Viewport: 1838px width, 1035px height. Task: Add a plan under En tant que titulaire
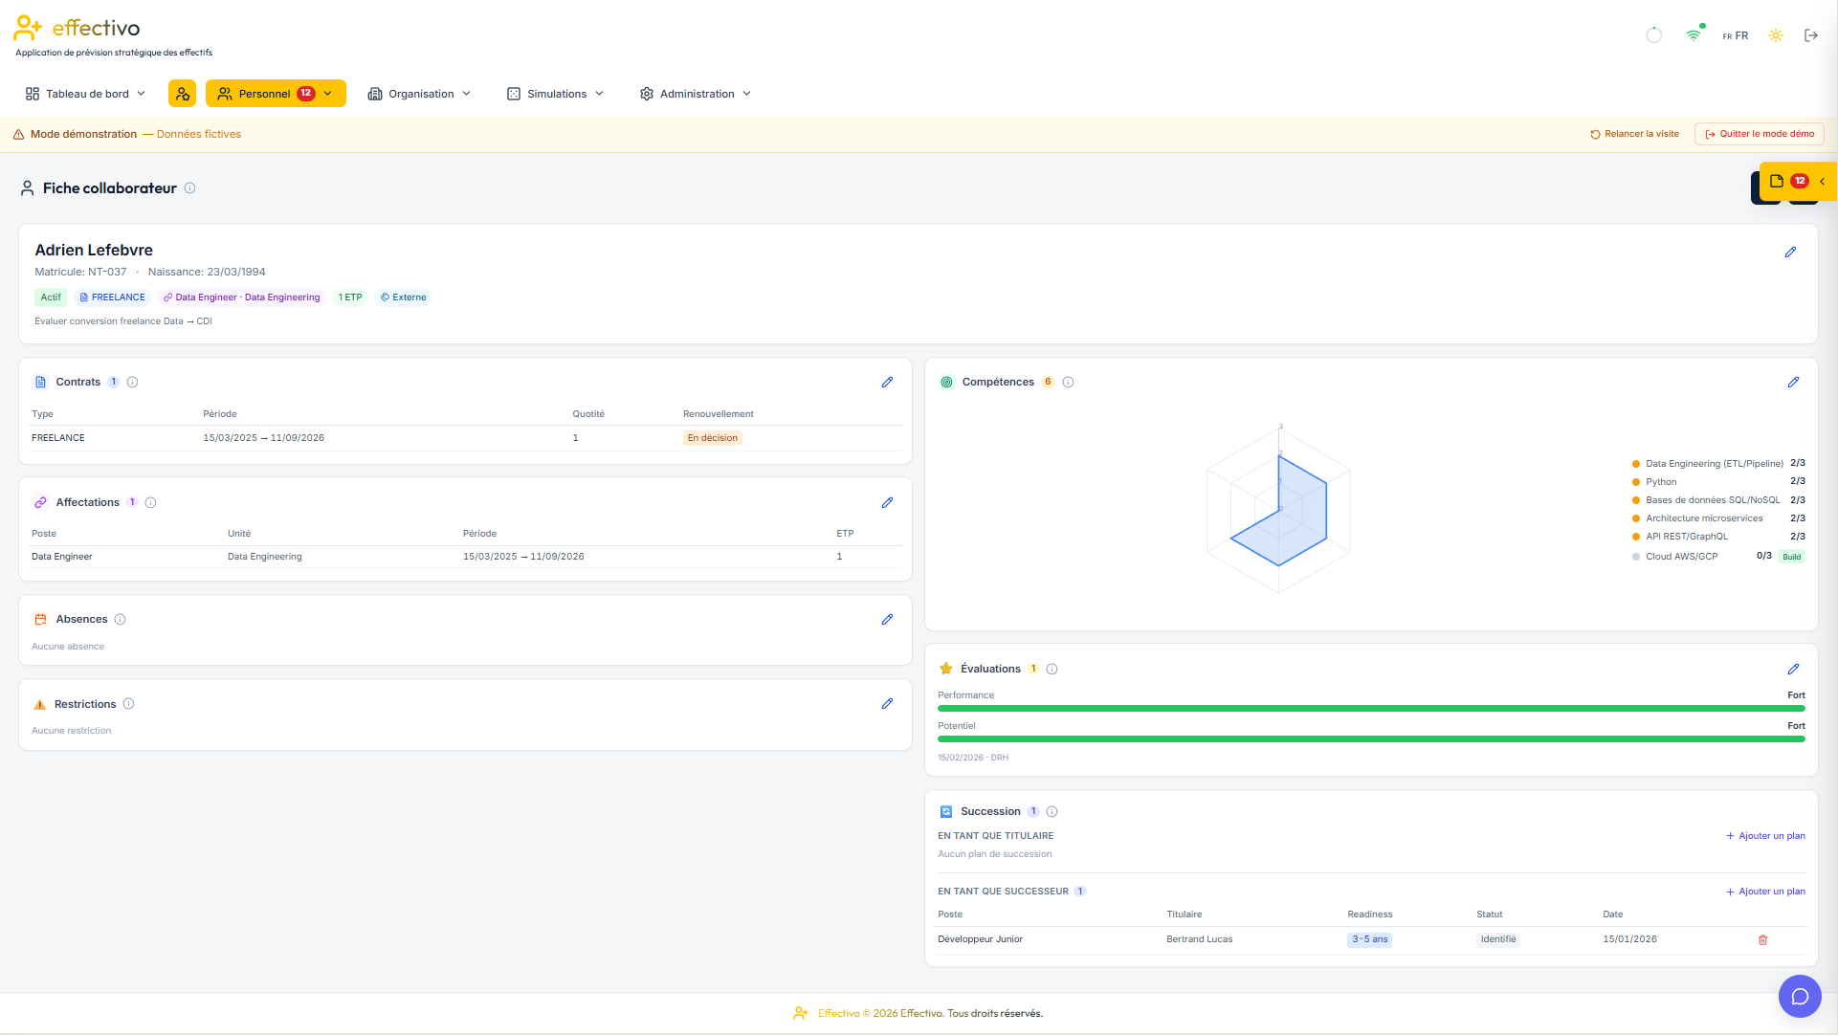click(x=1765, y=836)
